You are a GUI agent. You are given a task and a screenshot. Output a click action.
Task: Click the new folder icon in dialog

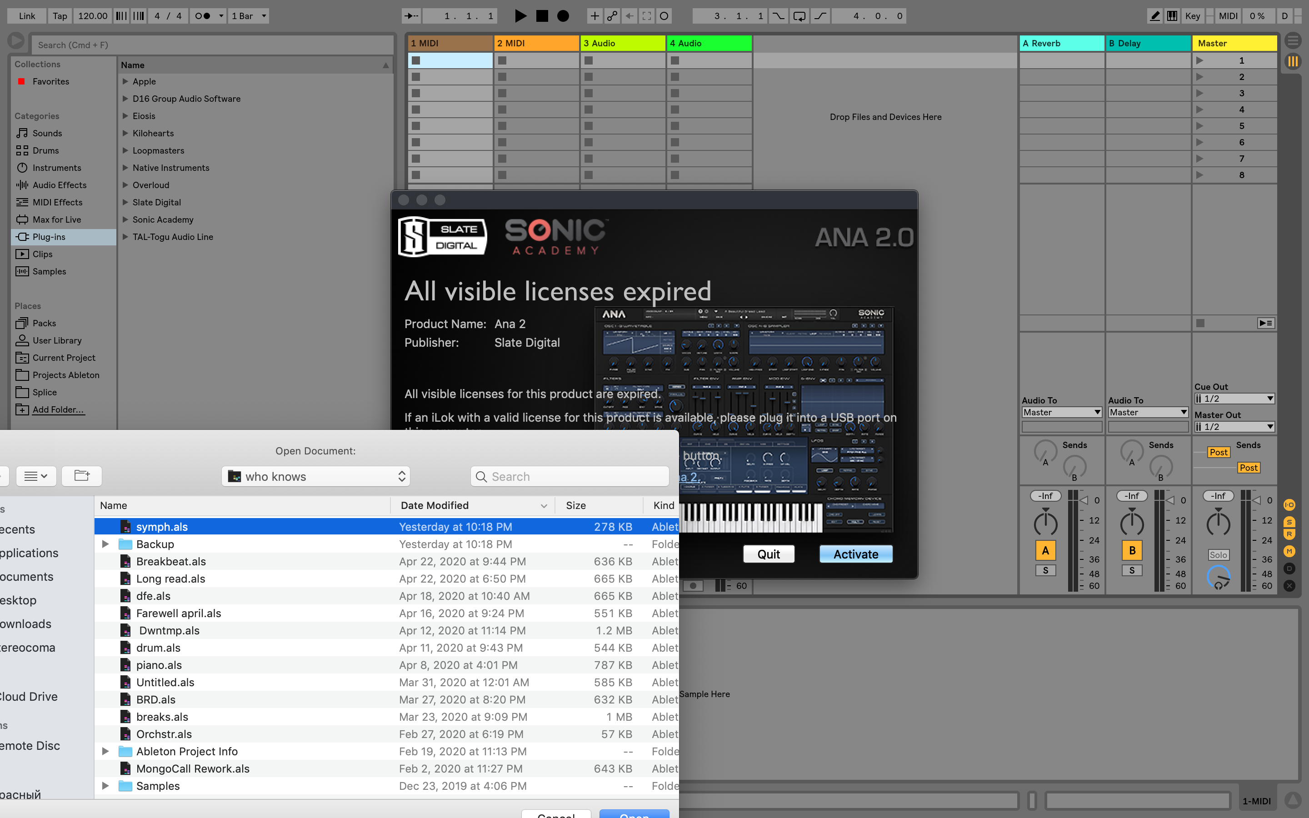(82, 475)
